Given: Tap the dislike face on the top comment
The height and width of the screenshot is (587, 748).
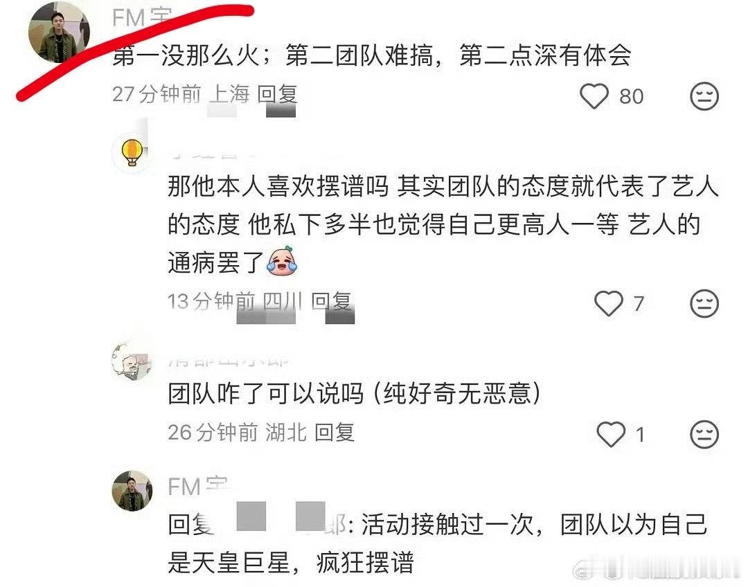Looking at the screenshot, I should [x=704, y=96].
